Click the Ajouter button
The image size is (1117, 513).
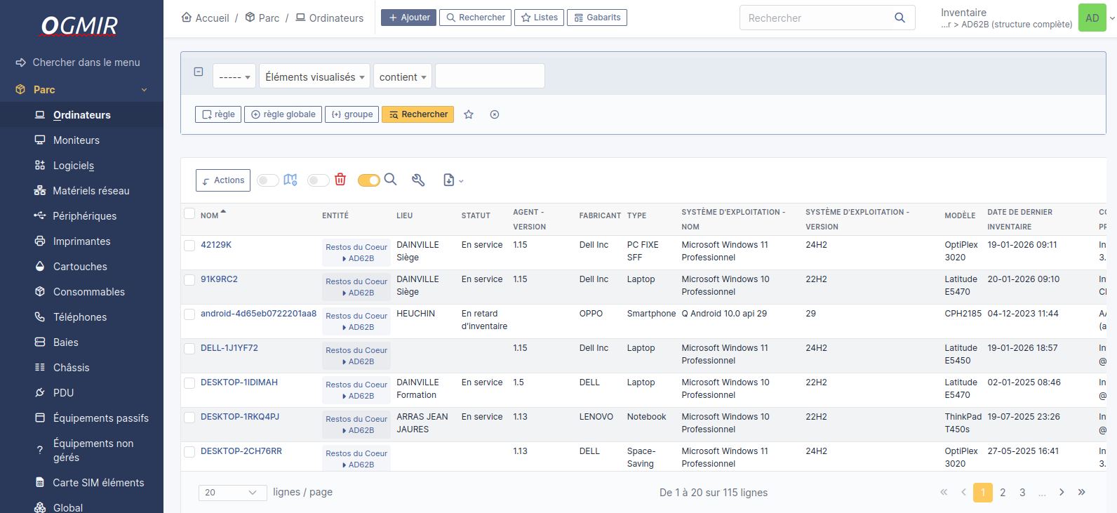pyautogui.click(x=408, y=18)
